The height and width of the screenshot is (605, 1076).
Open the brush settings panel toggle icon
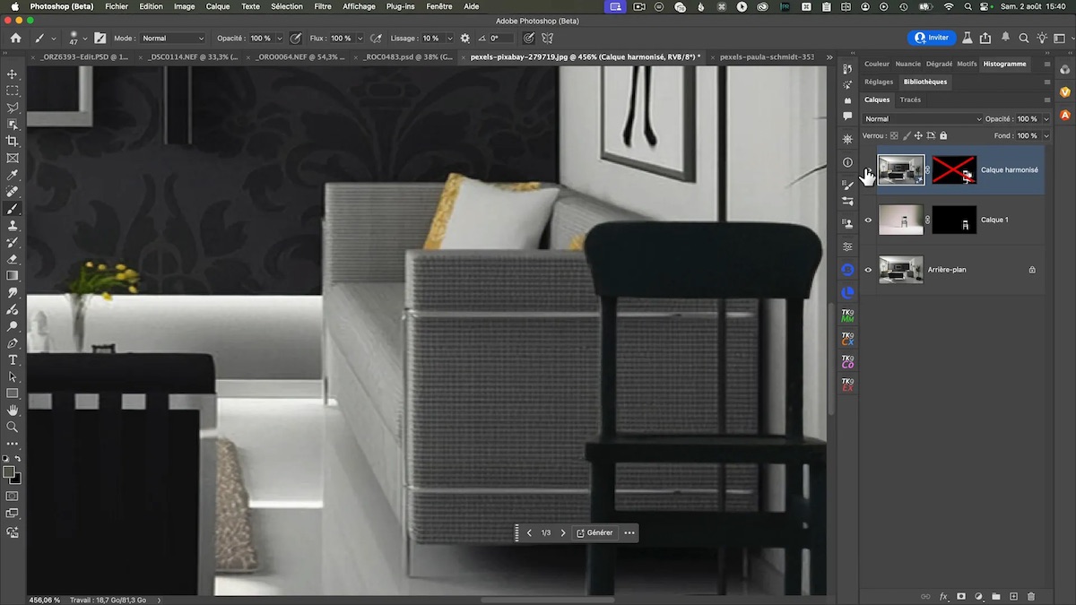(x=100, y=39)
